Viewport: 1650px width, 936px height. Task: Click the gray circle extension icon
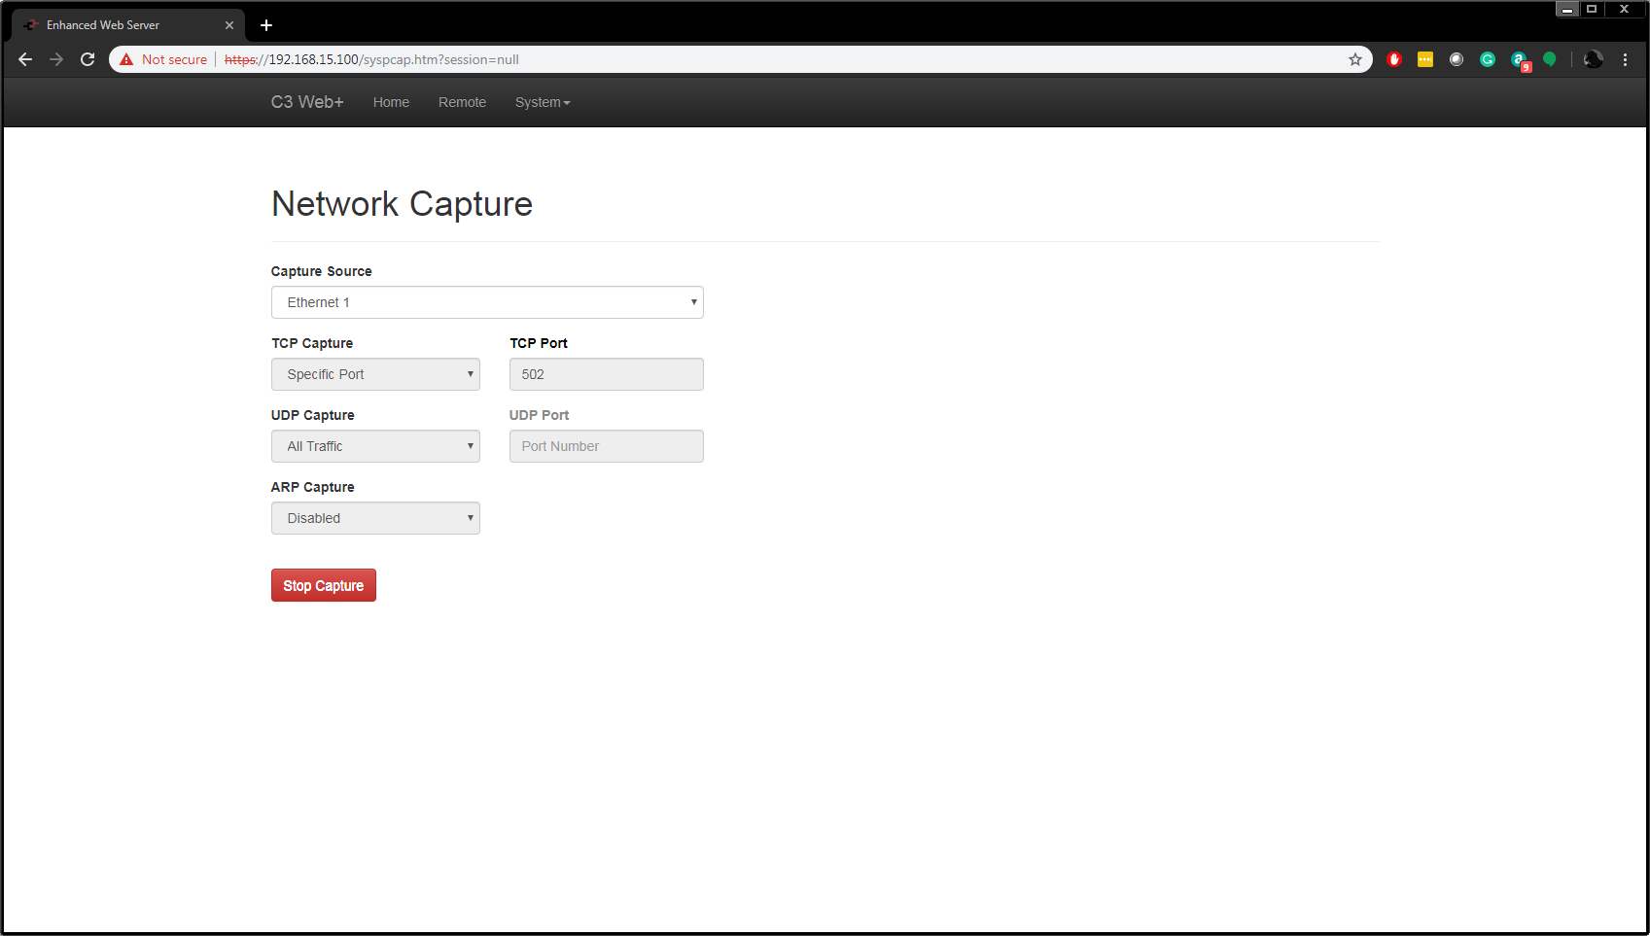click(x=1457, y=59)
